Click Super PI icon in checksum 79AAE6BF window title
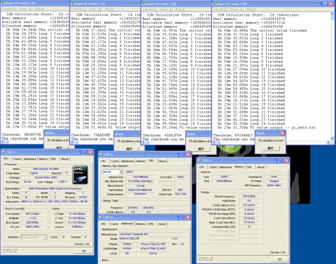Image resolution: width=336 pixels, height=264 pixels. tap(73, 4)
